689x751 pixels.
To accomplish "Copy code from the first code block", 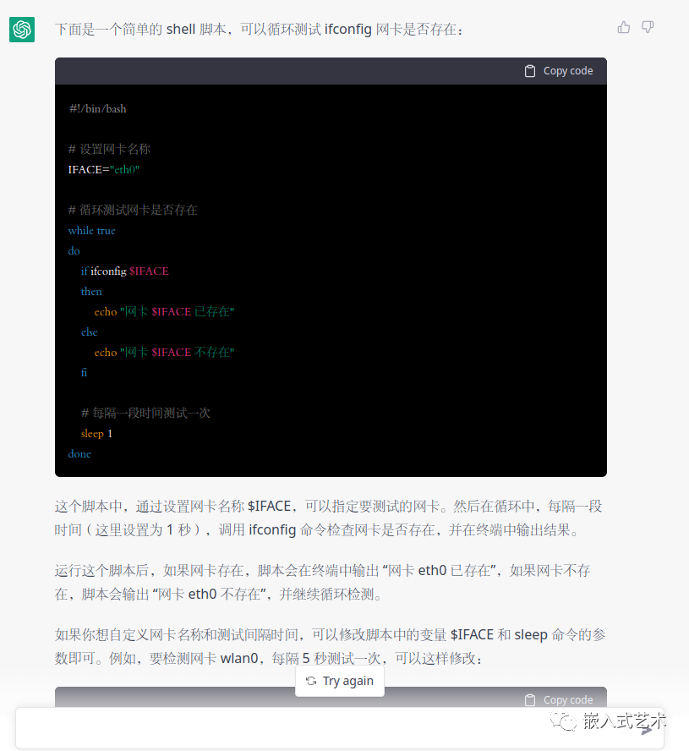I will 558,71.
